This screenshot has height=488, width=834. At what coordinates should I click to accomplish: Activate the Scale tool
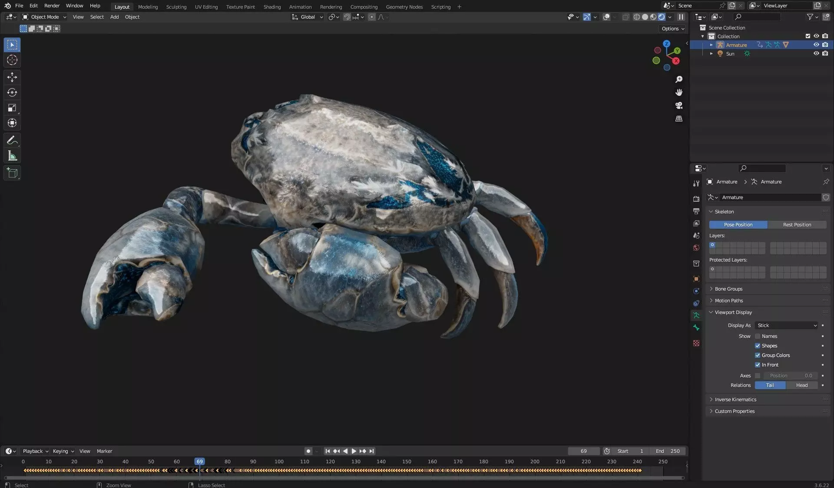[12, 108]
